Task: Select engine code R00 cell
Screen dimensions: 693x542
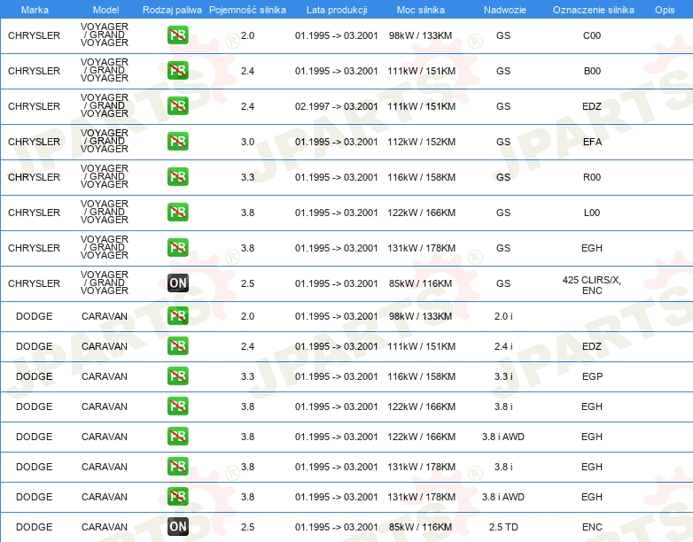Action: 592,177
